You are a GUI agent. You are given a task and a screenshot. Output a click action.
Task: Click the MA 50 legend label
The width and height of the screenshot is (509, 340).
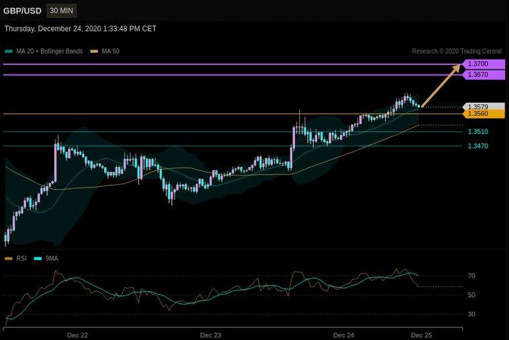(x=111, y=52)
